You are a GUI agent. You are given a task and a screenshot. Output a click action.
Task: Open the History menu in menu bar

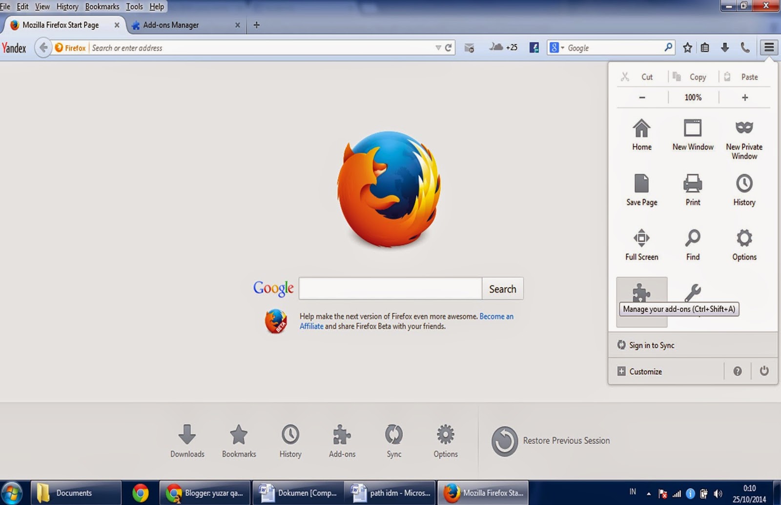coord(67,6)
